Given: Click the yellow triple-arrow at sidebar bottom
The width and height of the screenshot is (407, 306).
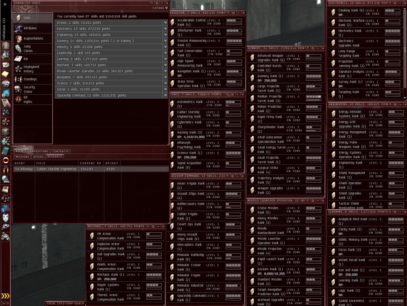Looking at the screenshot, I should pos(5,296).
